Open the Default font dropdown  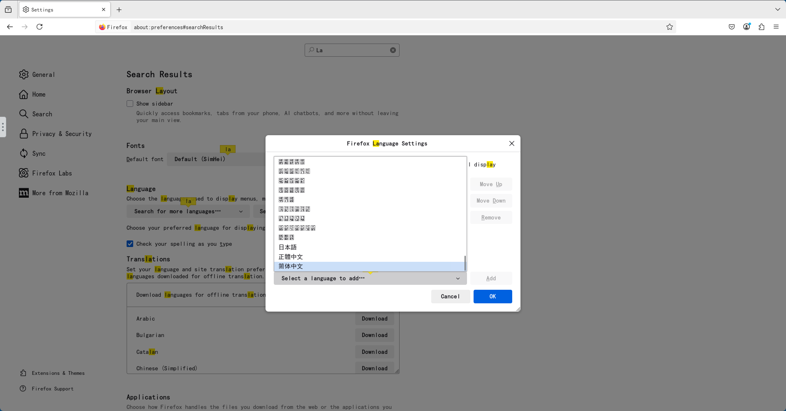coord(217,159)
